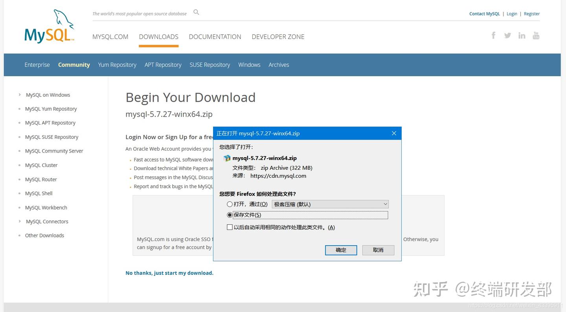Expand the MySQL on Windows sidebar entry
The height and width of the screenshot is (312, 566).
48,95
